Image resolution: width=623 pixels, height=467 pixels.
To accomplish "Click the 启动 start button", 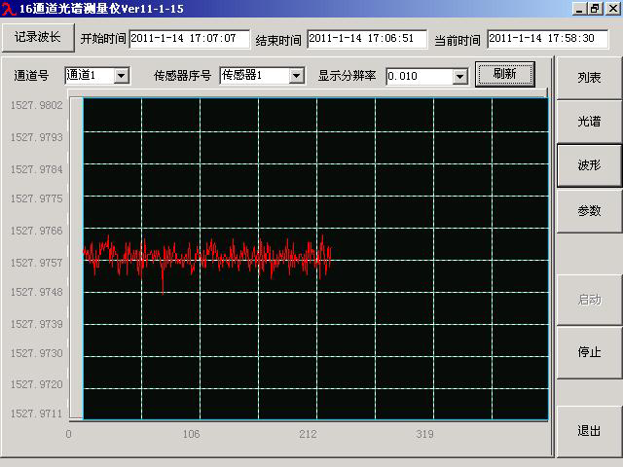I will 589,300.
